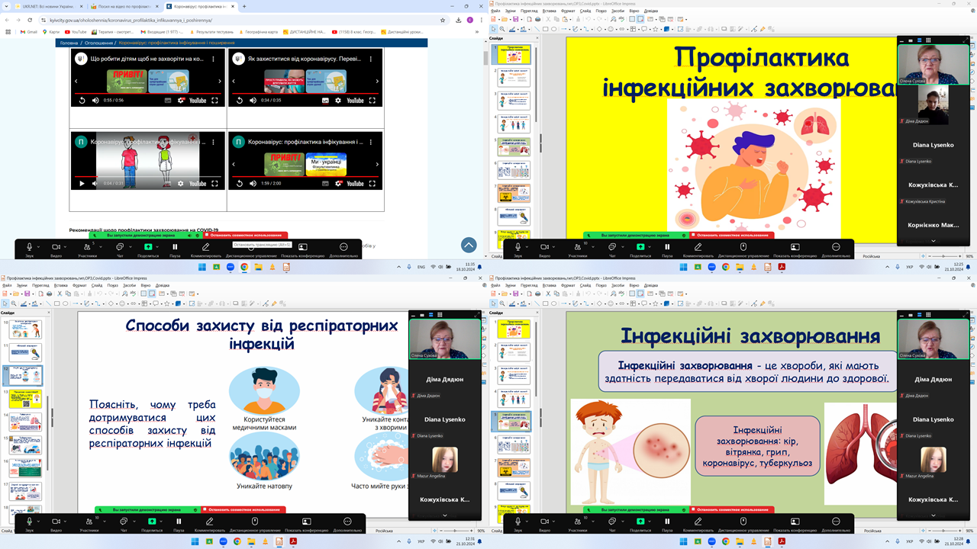Seek on progress bar of 0:34 / 0:35 video
Screen dimensions: 977x549
pos(306,93)
